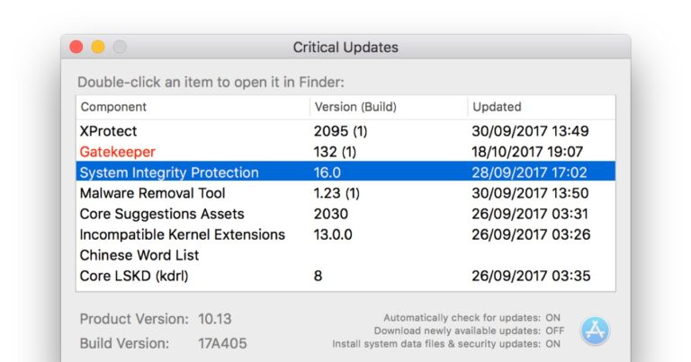
Task: Click XProtect version 2095 (1) cell
Action: point(340,131)
